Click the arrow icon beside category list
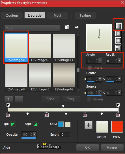The width and height of the screenshot is (125, 154). tap(77, 27)
